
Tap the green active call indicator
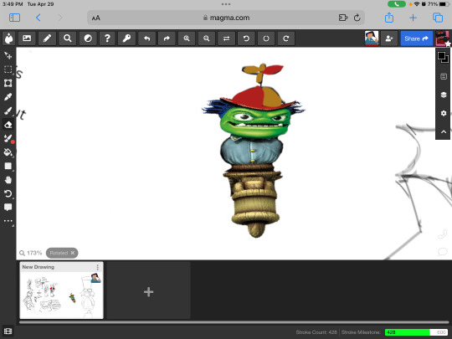[x=397, y=4]
